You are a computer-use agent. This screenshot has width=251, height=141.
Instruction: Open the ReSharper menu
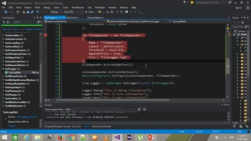100,7
